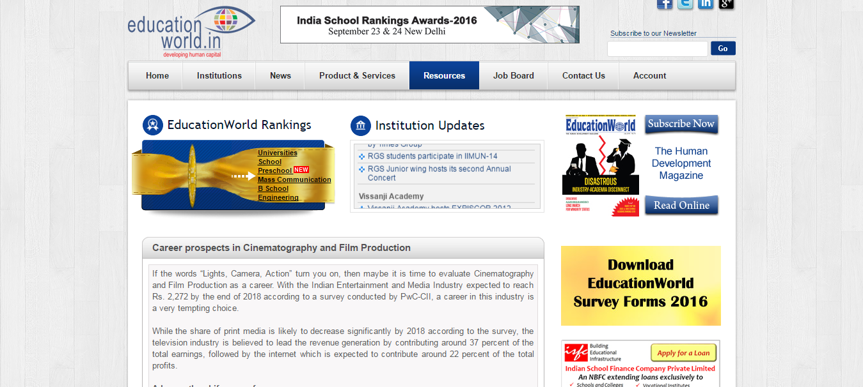Click the Institution Updates heading text
The width and height of the screenshot is (863, 387).
[430, 125]
